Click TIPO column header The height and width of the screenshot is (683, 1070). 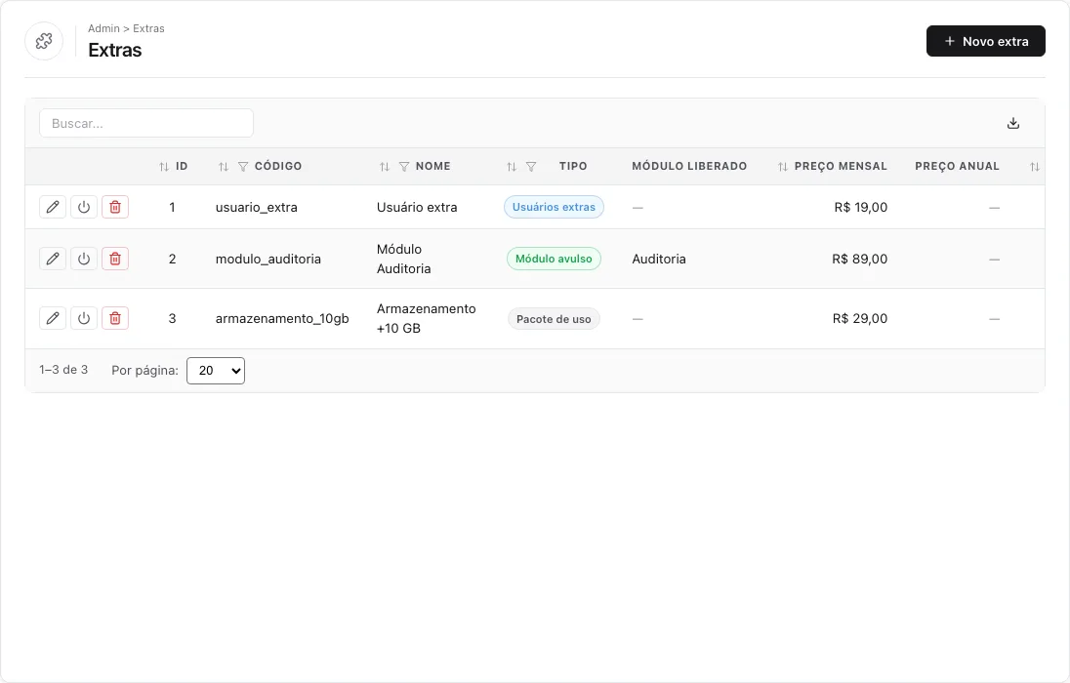click(573, 166)
